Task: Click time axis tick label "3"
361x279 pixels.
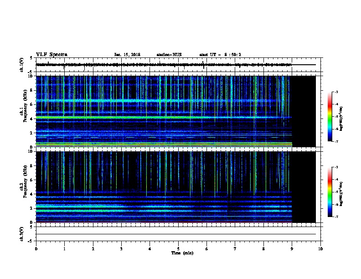Action: 121,248
